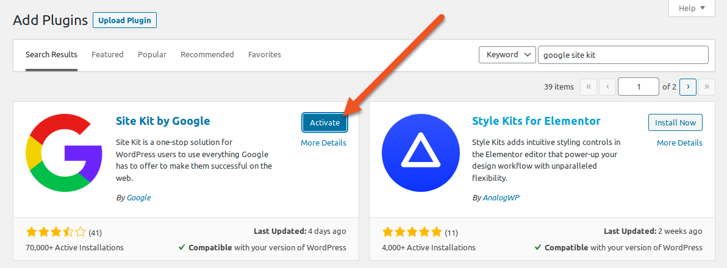Click the Site Kit compatible checkmark icon
Image resolution: width=727 pixels, height=268 pixels.
point(182,248)
